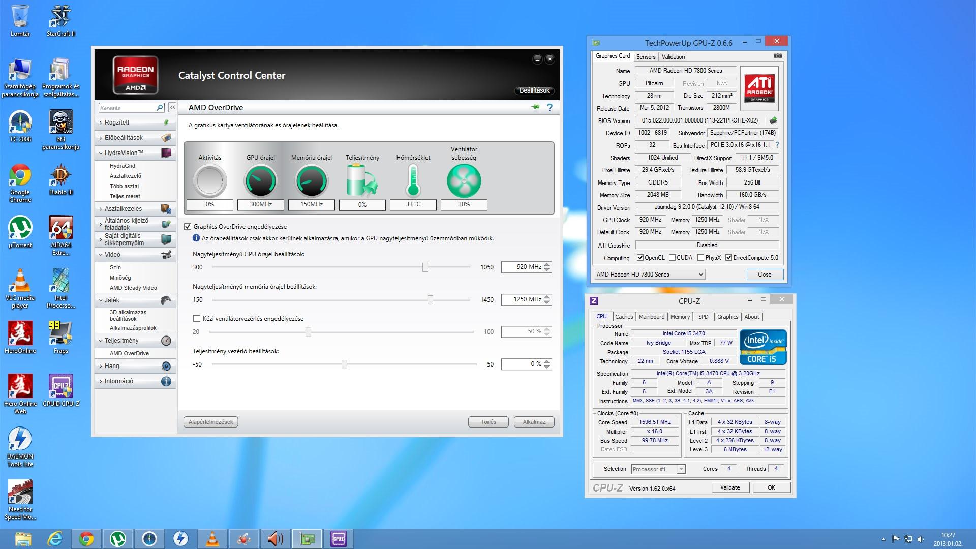Collapse the Videó section
The height and width of the screenshot is (549, 976).
click(x=135, y=255)
